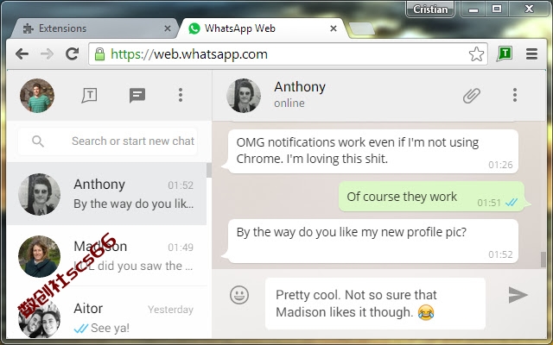Start a new chat with the message icon

click(137, 95)
